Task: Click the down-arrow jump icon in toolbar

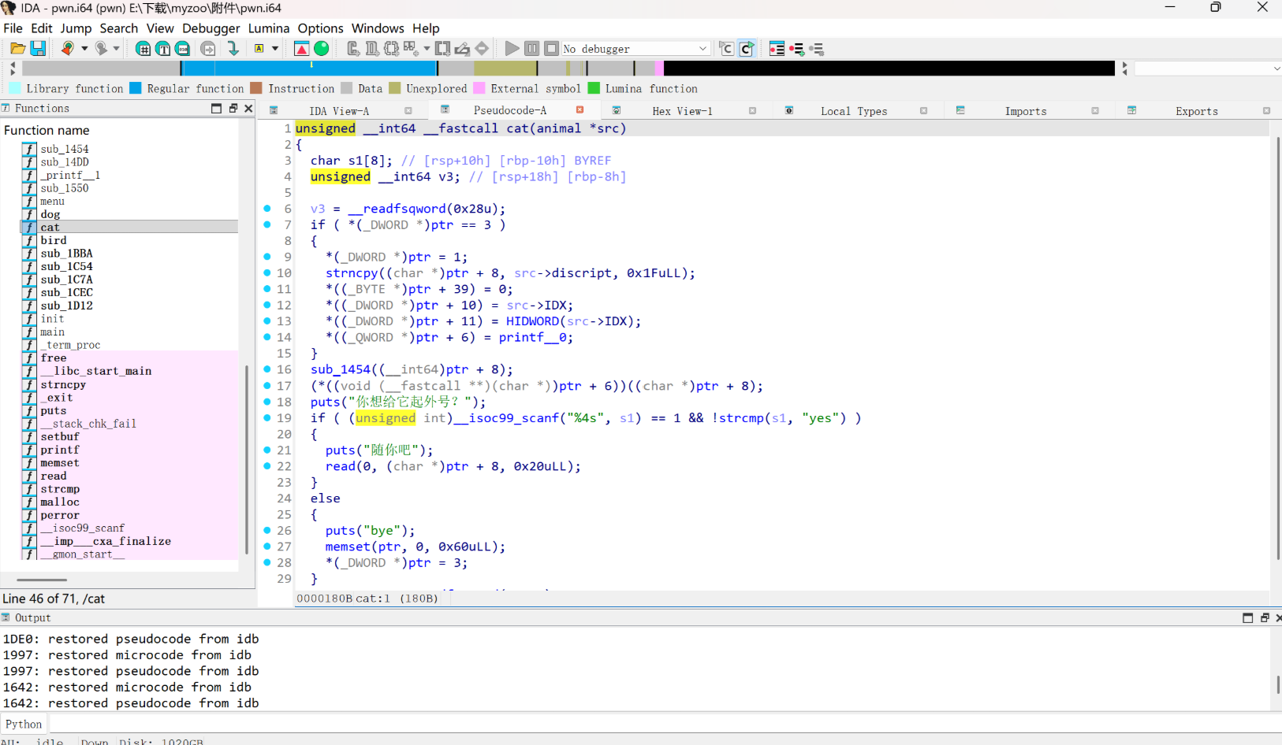Action: pos(233,49)
